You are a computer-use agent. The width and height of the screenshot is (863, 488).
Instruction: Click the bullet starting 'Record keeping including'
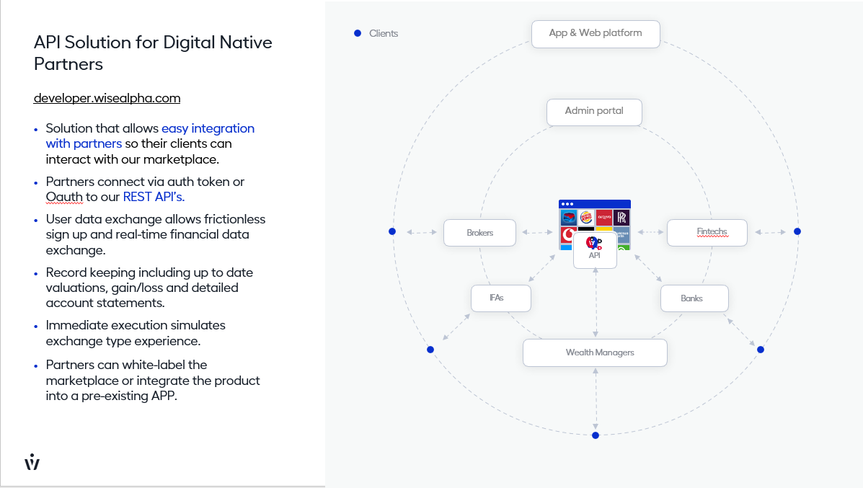point(149,288)
